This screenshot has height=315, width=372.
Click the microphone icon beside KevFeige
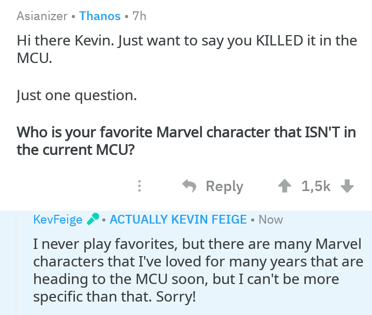pyautogui.click(x=92, y=219)
